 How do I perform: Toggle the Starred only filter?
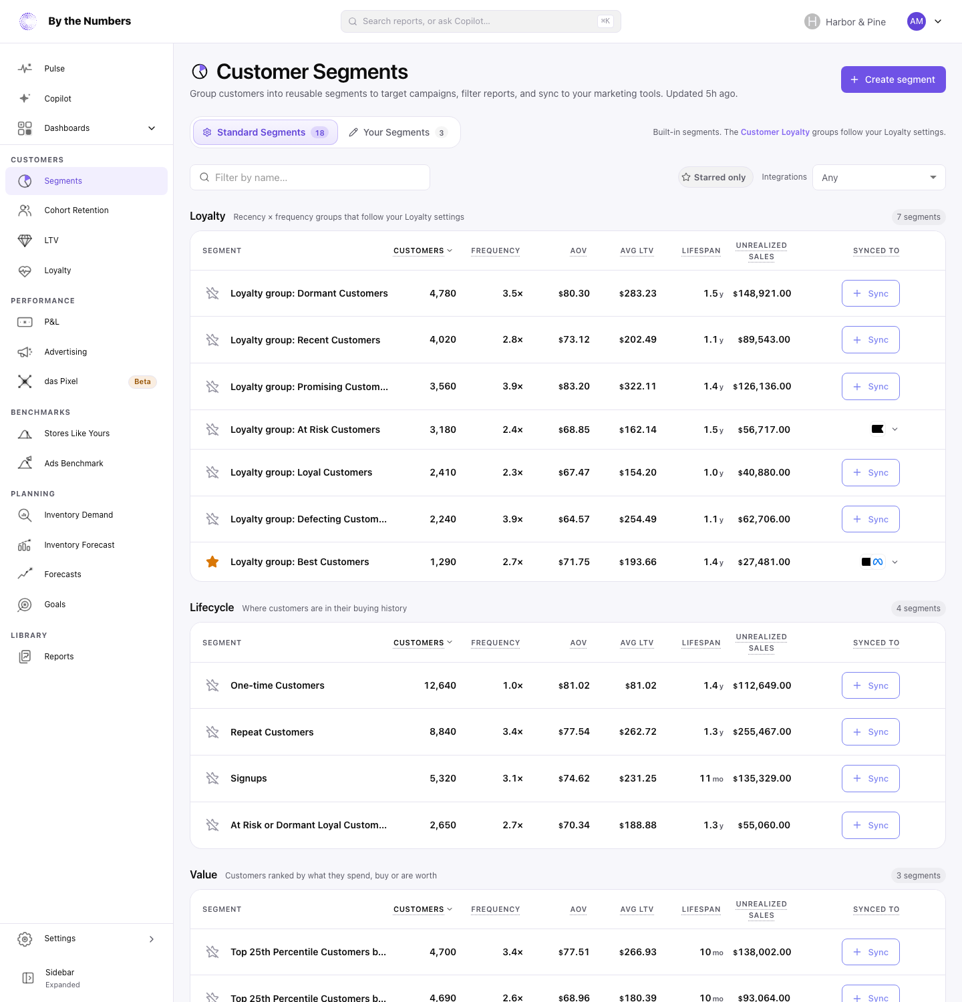coord(715,177)
